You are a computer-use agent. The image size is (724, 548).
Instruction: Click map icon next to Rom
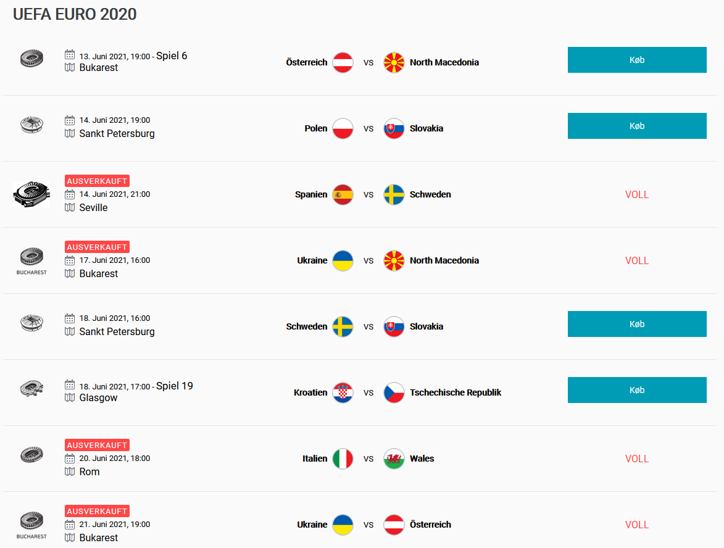70,471
